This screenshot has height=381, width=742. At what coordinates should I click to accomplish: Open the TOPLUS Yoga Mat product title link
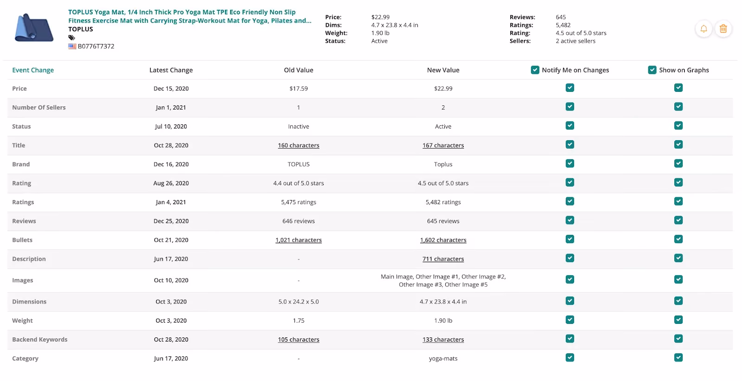click(190, 16)
